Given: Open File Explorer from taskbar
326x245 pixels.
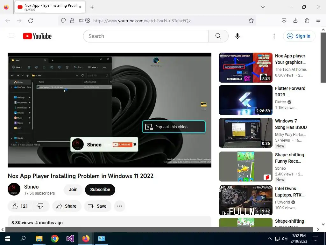Looking at the screenshot, I should click(x=39, y=239).
